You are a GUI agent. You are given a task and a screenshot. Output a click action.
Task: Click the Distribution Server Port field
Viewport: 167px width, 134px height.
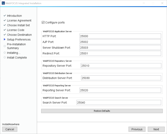tap(121, 78)
